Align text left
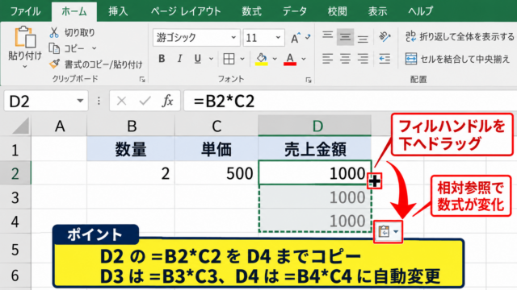 pos(328,59)
